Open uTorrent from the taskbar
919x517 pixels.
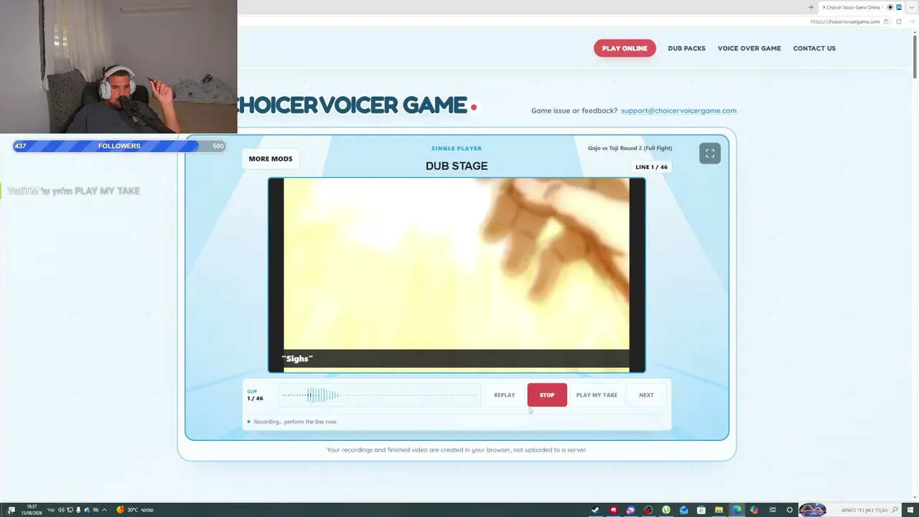pyautogui.click(x=666, y=510)
